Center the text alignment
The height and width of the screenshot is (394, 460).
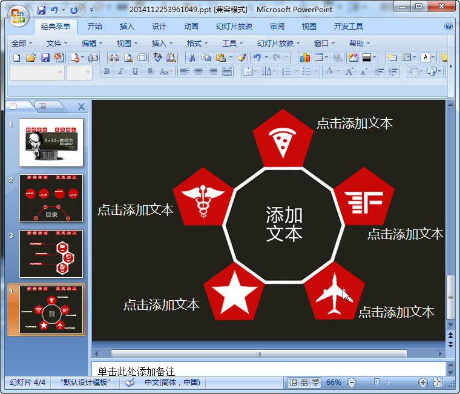(199, 71)
